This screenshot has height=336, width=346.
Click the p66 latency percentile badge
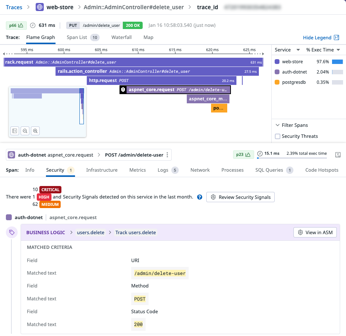click(x=16, y=25)
